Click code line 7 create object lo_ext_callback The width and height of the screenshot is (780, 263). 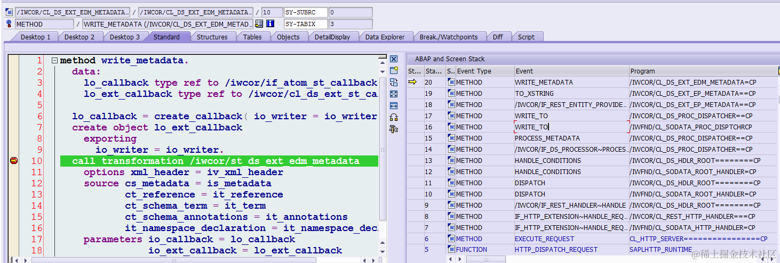pyautogui.click(x=157, y=127)
